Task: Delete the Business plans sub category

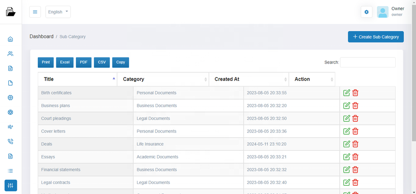Action: click(x=355, y=106)
